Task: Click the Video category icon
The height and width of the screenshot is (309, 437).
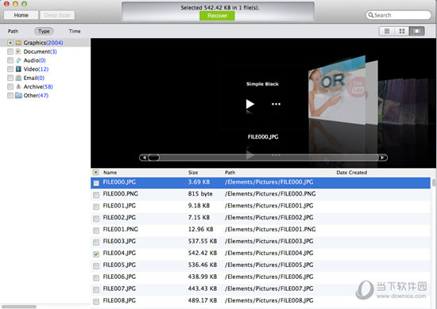Action: [18, 69]
